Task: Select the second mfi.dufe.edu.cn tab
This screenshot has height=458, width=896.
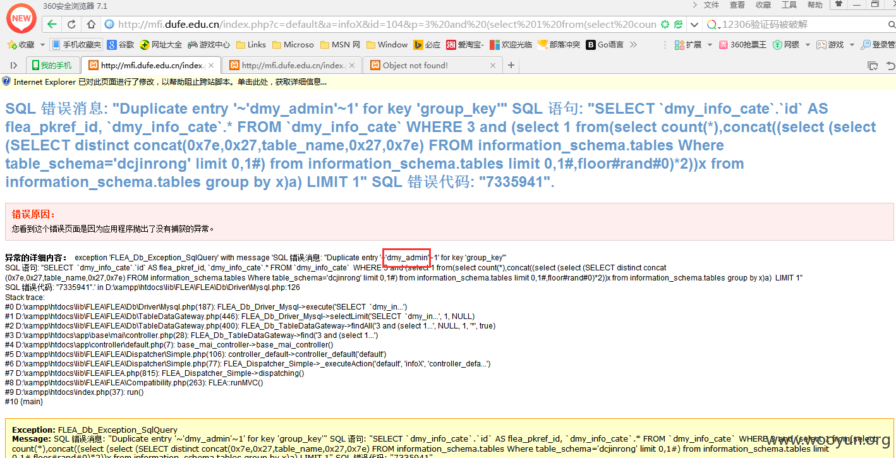Action: [293, 65]
